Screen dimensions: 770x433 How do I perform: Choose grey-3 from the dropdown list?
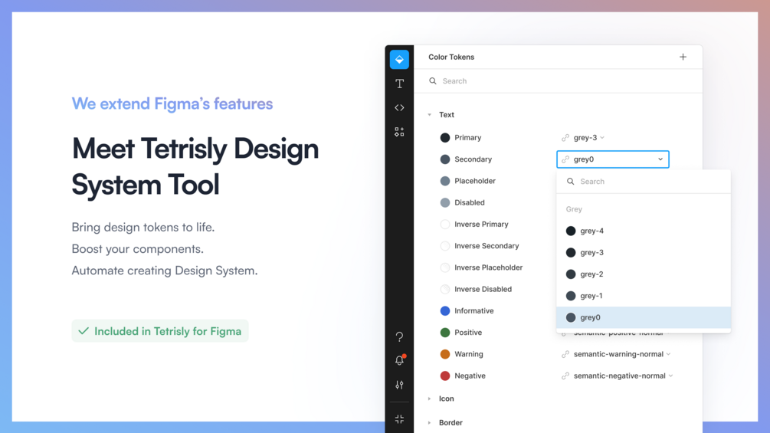click(x=644, y=252)
